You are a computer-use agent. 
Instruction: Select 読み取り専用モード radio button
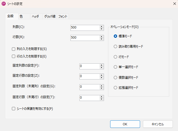[x=115, y=47]
